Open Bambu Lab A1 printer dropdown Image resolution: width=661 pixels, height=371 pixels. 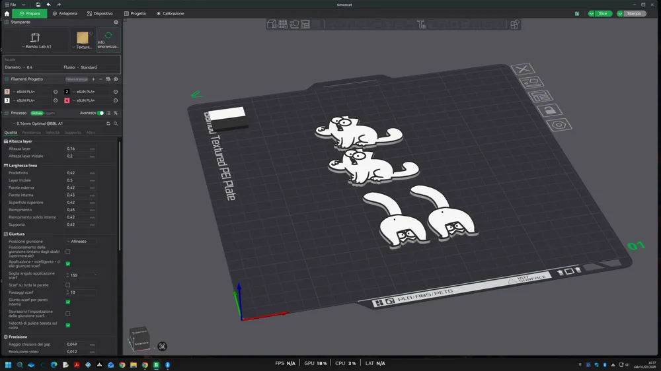pyautogui.click(x=36, y=47)
